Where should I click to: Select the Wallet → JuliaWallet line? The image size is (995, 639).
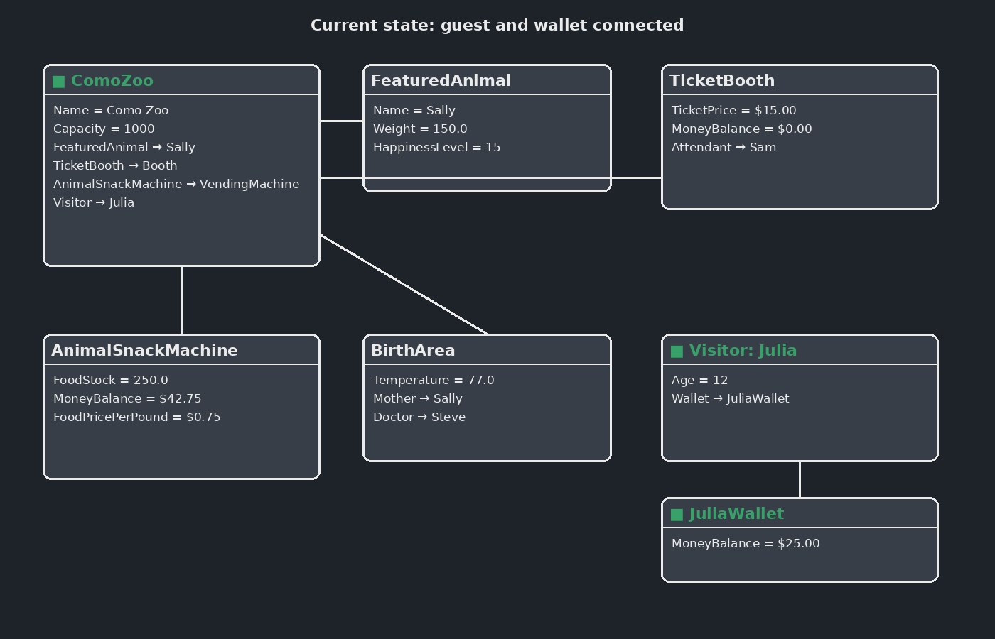731,398
